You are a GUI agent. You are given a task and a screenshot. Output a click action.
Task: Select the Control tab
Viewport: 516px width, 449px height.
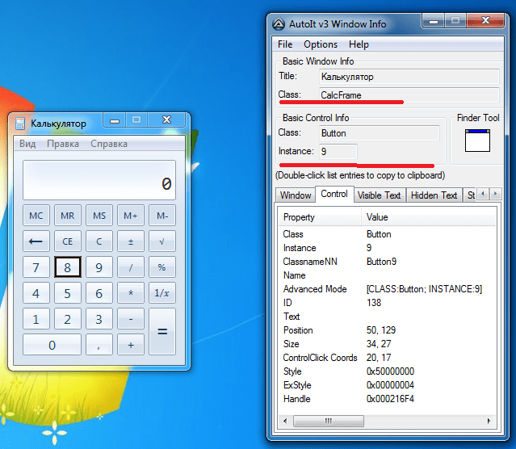tap(334, 194)
